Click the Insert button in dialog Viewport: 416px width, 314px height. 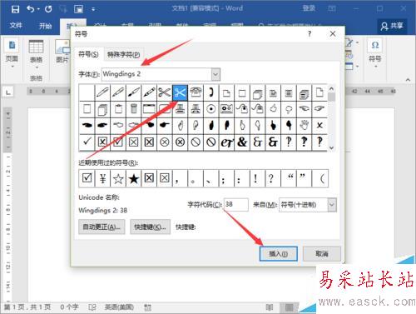click(x=279, y=254)
